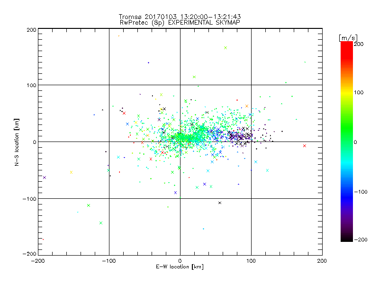Click the x-axis tick label '100'
Viewport: 379px width, 284px height.
click(x=251, y=261)
